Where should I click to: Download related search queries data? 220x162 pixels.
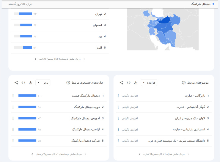pyautogui.click(x=30, y=82)
